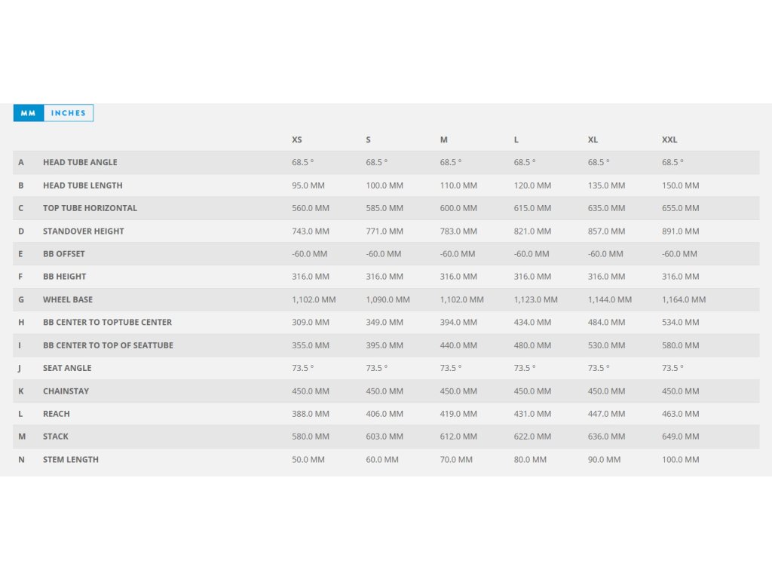
Task: Select the SEAT ANGLE row label
Action: [x=67, y=369]
